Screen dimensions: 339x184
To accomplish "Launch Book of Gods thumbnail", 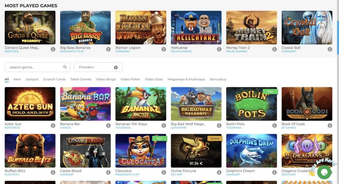I will point(307,104).
